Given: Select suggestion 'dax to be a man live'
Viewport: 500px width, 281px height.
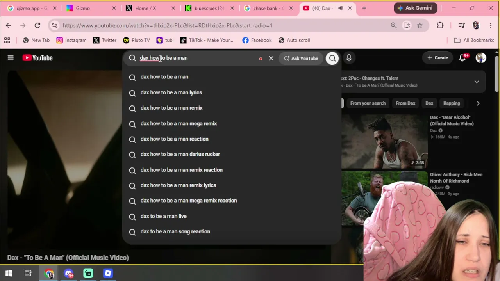Looking at the screenshot, I should coord(232,216).
